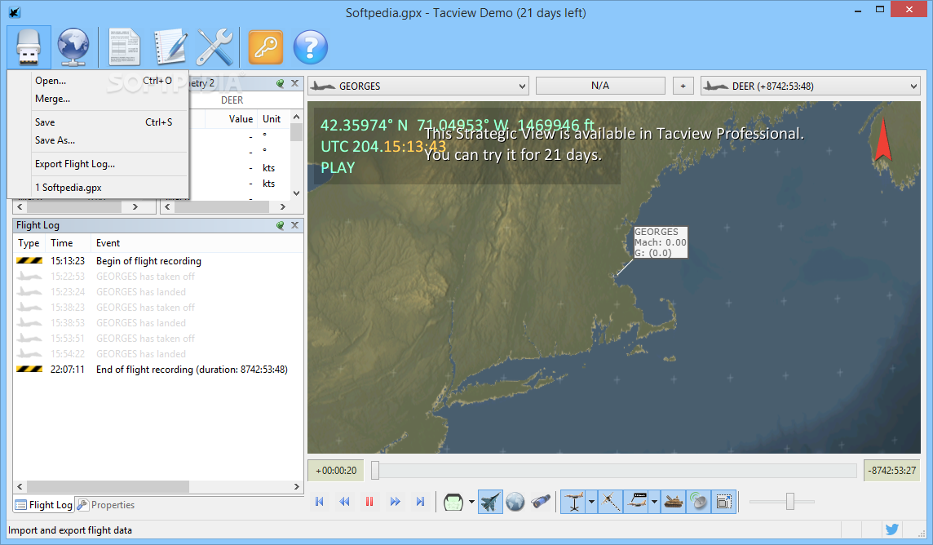Viewport: 933px width, 545px height.
Task: Fast forward with double right arrows
Action: point(395,502)
